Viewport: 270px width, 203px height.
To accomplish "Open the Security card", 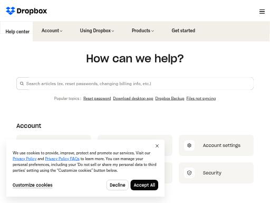I will tap(216, 173).
